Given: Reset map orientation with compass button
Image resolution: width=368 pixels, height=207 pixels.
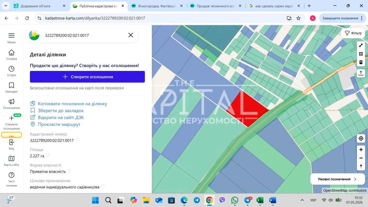Looking at the screenshot, I should [361, 166].
